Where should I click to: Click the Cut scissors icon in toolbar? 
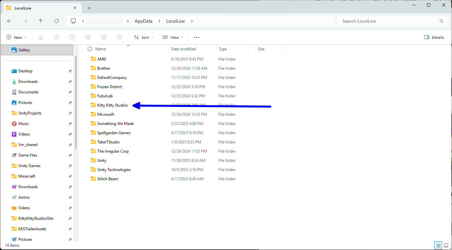click(41, 37)
